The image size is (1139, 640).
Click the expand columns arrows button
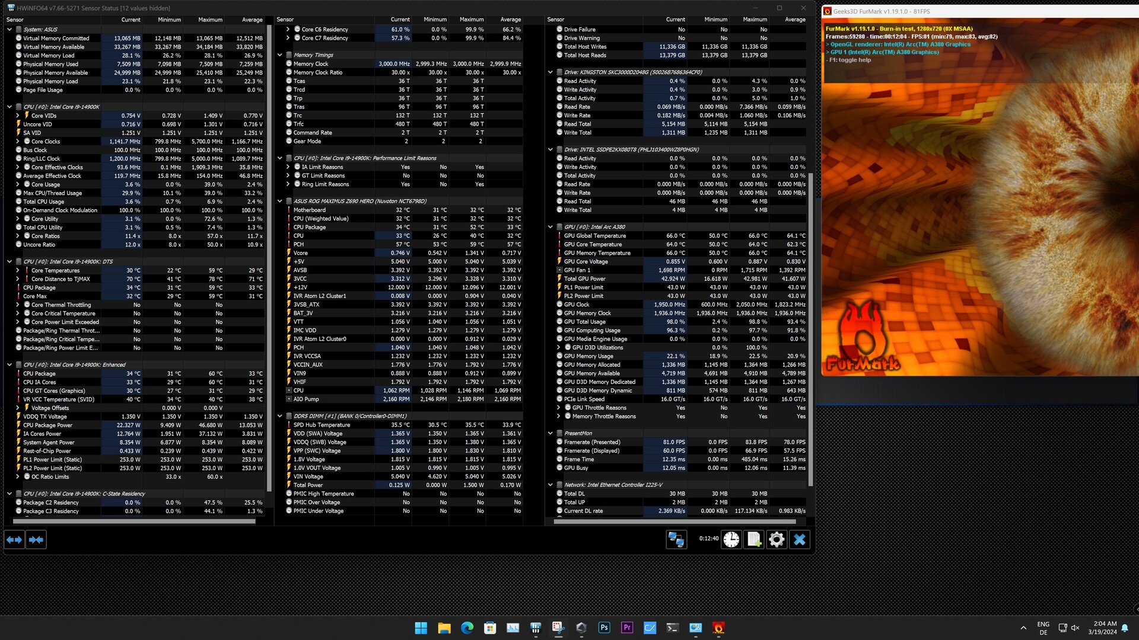pos(14,540)
